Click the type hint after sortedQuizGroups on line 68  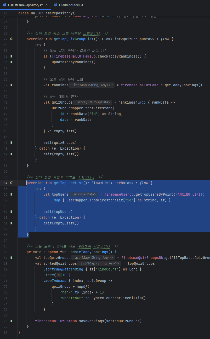(100, 263)
